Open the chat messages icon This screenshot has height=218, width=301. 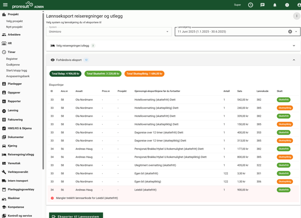[262, 5]
